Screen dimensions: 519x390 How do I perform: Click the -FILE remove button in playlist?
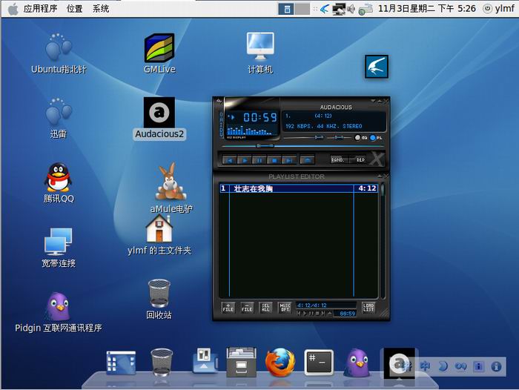(247, 308)
